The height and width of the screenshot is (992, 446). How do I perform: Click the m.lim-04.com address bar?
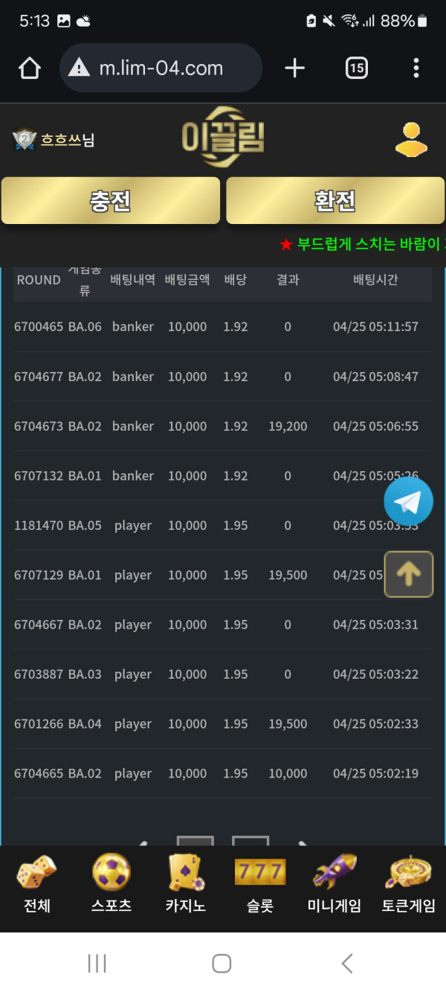click(x=161, y=68)
